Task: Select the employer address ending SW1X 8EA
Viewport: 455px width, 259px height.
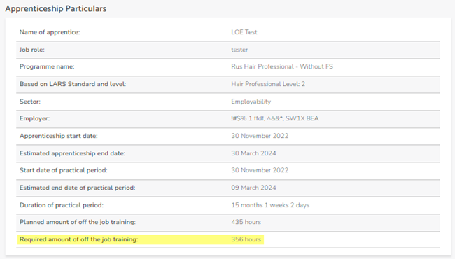Action: click(275, 118)
